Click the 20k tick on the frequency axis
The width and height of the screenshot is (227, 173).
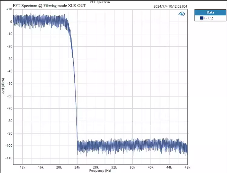(59, 167)
